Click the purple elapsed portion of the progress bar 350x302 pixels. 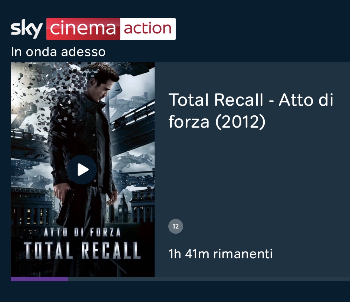(39, 279)
